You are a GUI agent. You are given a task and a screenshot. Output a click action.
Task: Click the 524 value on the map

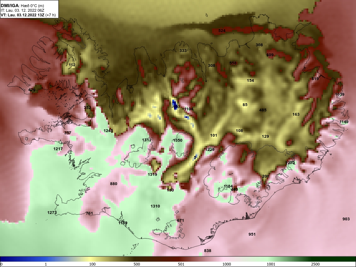coord(222,31)
